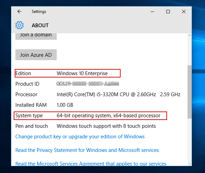The image size is (205, 173).
Task: Click the vertical scrollbar thumb
Action: (x=190, y=92)
